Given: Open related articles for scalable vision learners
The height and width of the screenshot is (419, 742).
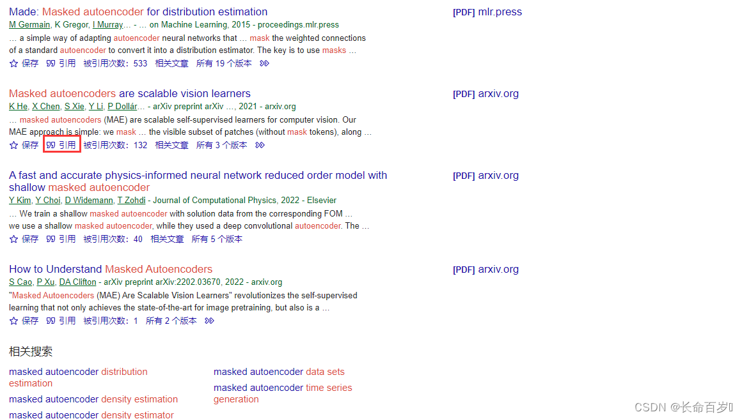Looking at the screenshot, I should click(x=172, y=145).
